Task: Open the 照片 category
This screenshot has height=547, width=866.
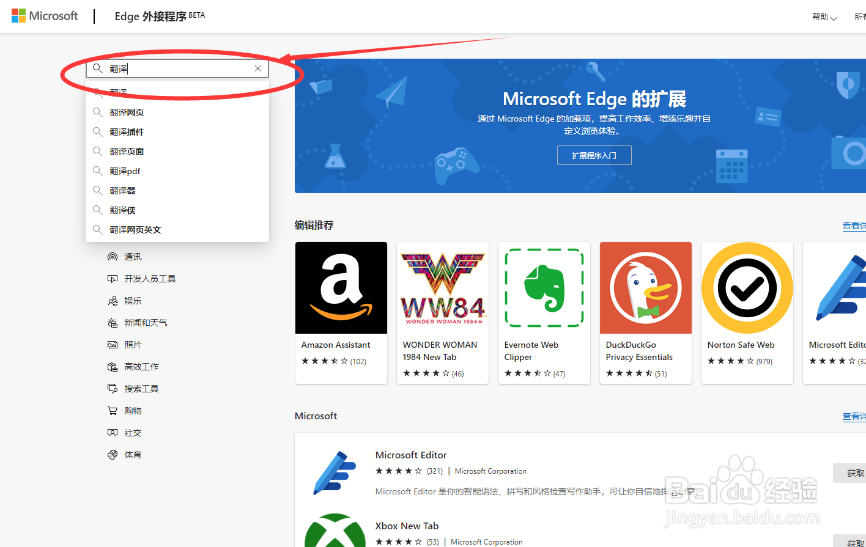Action: [133, 345]
